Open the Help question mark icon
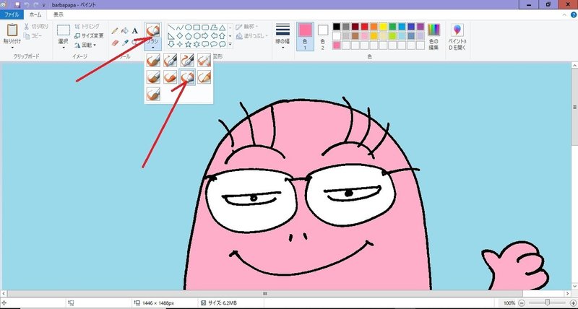The width and height of the screenshot is (578, 309). coord(574,14)
